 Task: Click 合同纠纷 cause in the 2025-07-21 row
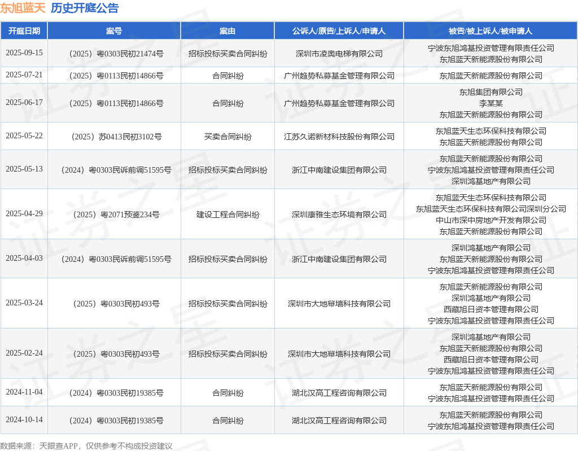228,76
